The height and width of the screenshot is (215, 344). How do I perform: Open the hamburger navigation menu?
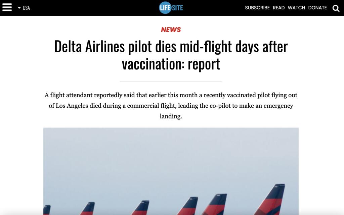pyautogui.click(x=7, y=7)
